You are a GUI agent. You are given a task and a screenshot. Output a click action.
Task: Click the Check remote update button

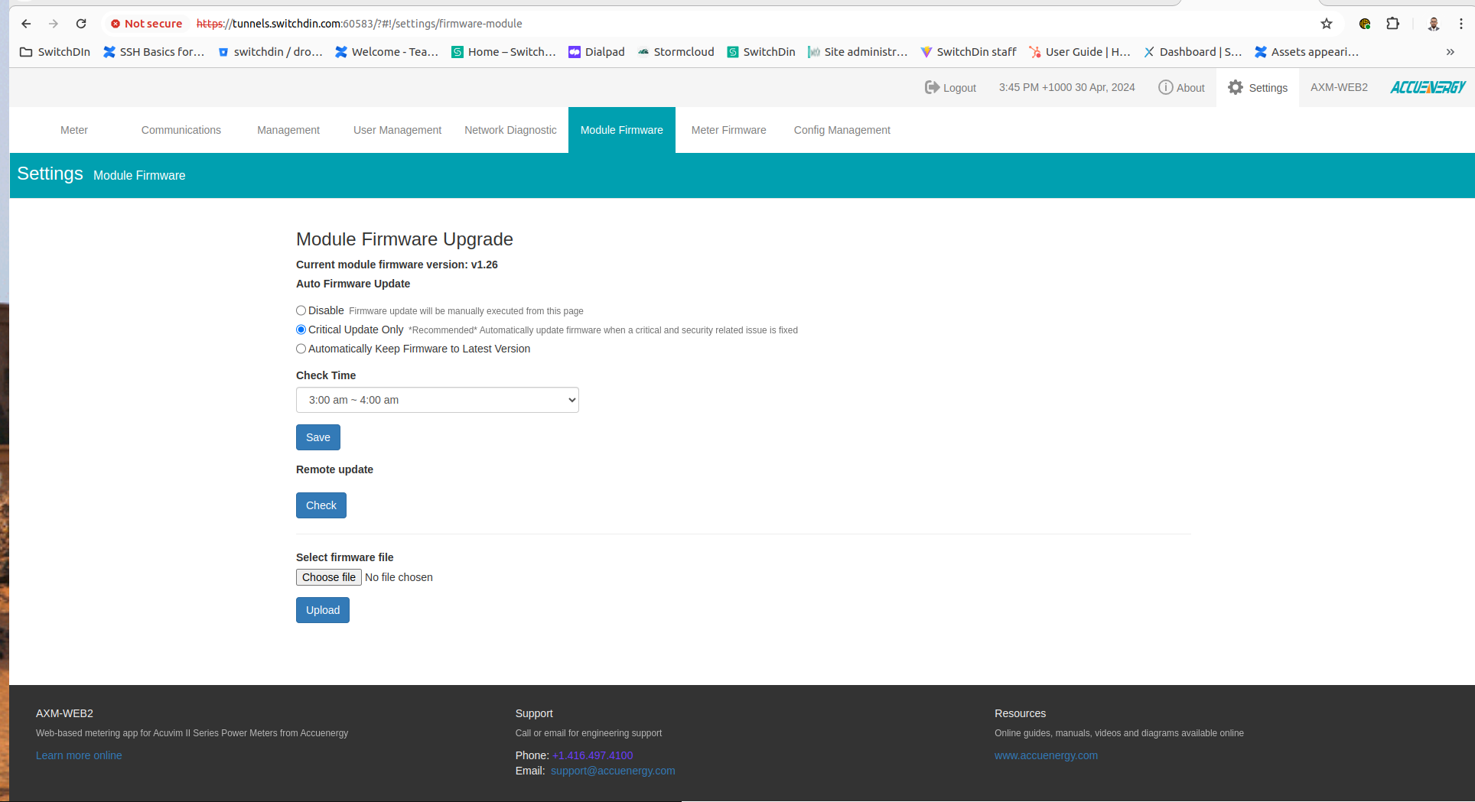(321, 505)
